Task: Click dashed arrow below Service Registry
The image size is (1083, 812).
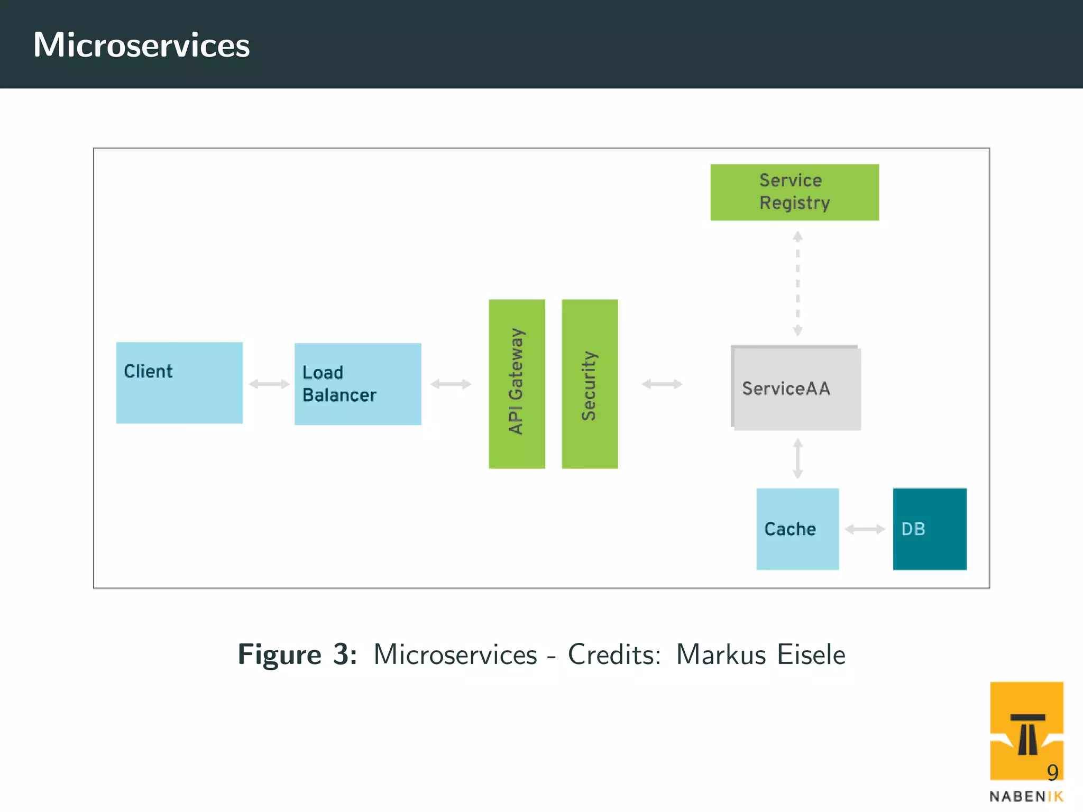Action: 797,283
